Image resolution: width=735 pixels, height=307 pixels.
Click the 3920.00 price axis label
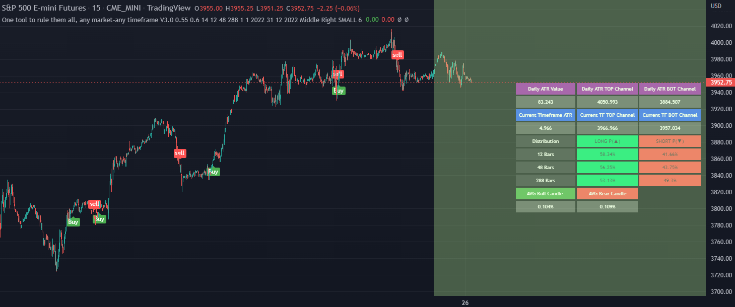721,109
